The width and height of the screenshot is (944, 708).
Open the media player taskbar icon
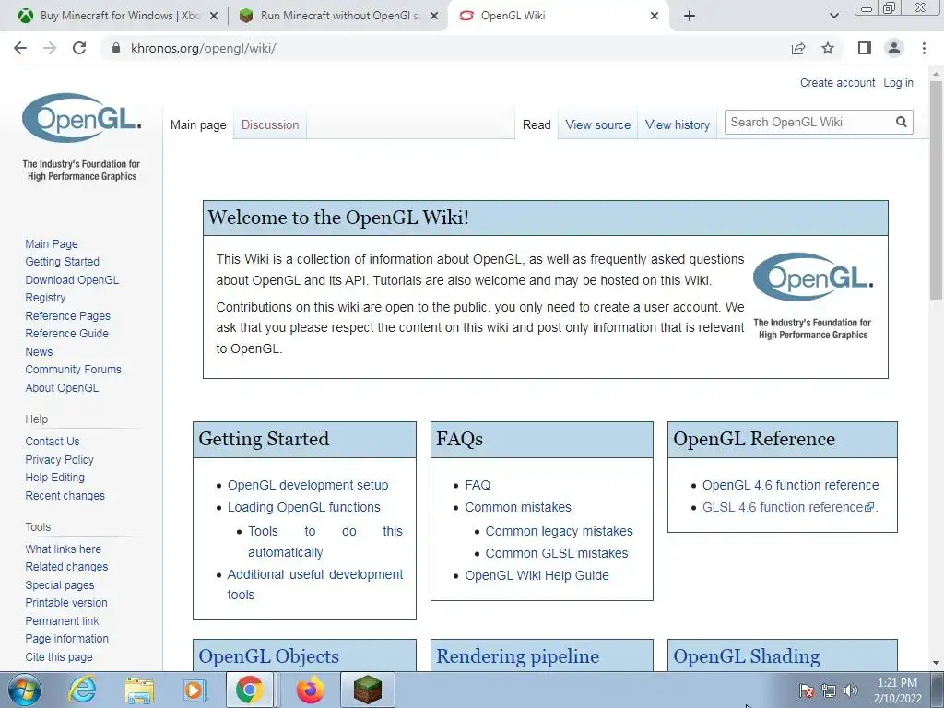click(x=194, y=690)
